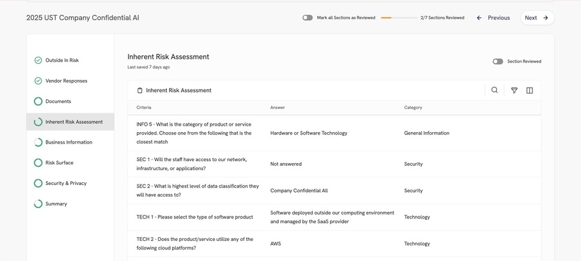Select the TECH 1 software product question
581x261 pixels.
pyautogui.click(x=195, y=217)
